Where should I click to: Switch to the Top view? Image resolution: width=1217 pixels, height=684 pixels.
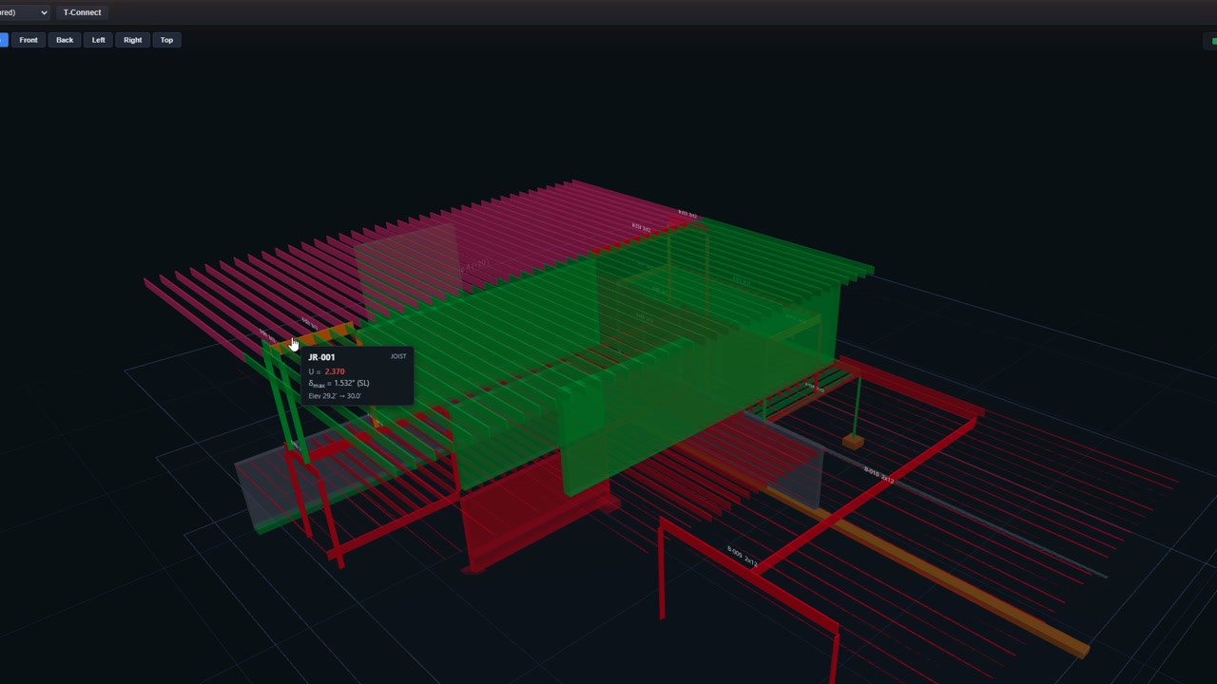166,40
